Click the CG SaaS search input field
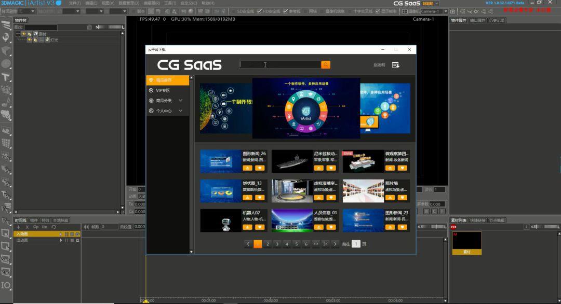 (x=280, y=65)
